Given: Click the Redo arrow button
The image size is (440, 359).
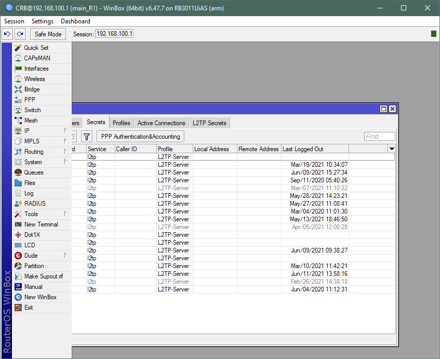Looking at the screenshot, I should [20, 34].
